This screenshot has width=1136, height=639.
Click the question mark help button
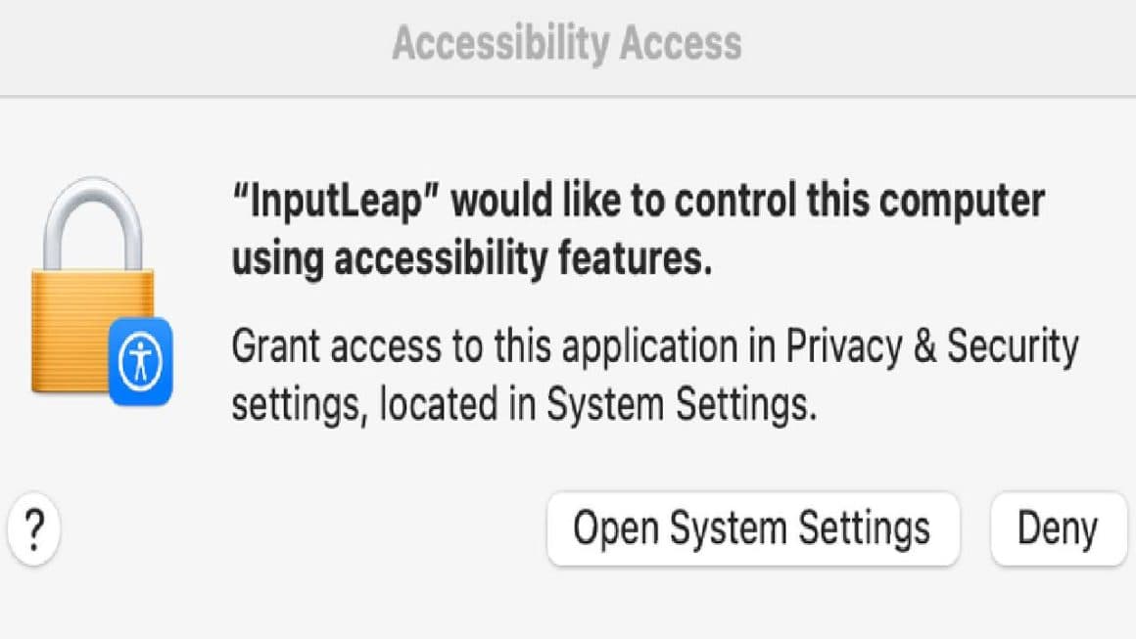pos(34,529)
